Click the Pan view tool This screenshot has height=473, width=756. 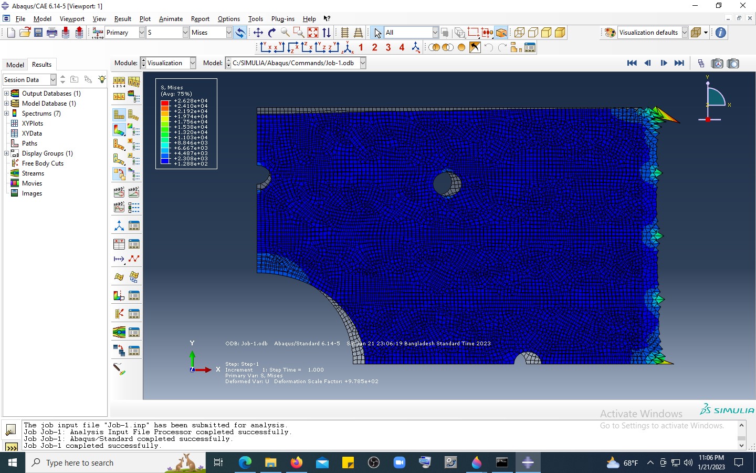[x=258, y=33]
